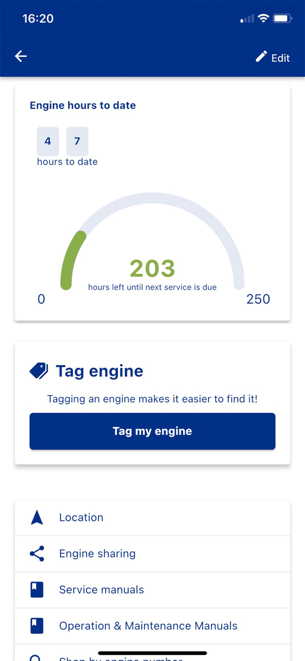Tap the pencil Edit icon

(261, 56)
